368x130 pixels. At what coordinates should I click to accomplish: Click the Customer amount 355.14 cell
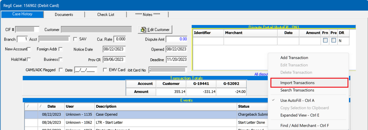pyautogui.click(x=171, y=92)
